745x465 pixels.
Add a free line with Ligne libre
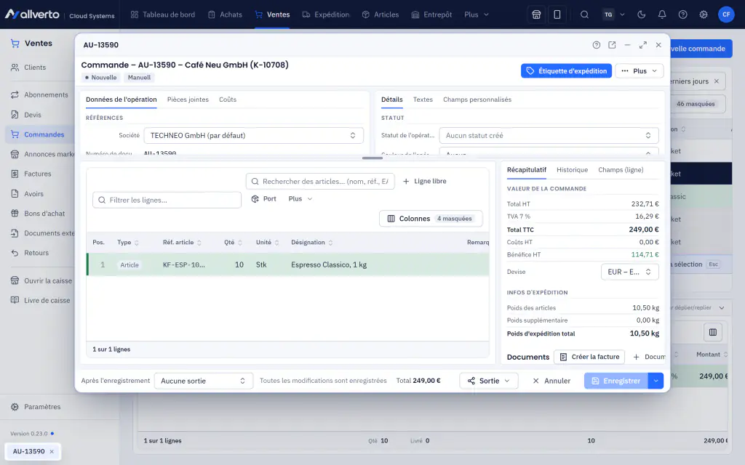pos(425,181)
